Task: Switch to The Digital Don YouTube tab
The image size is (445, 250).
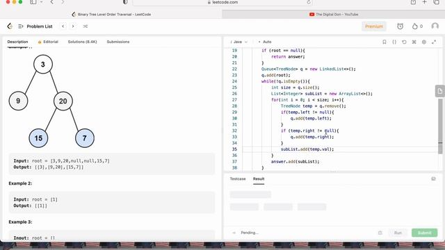Action: tap(334, 14)
